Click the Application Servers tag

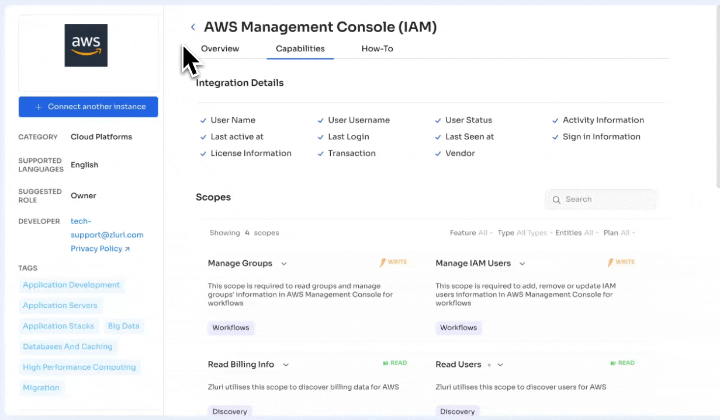[60, 306]
